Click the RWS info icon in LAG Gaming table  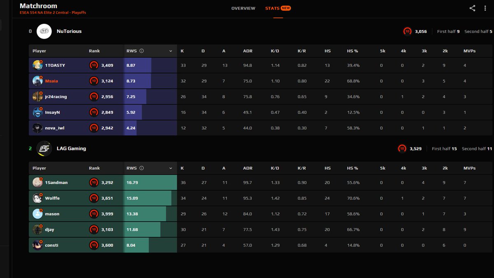tap(142, 168)
